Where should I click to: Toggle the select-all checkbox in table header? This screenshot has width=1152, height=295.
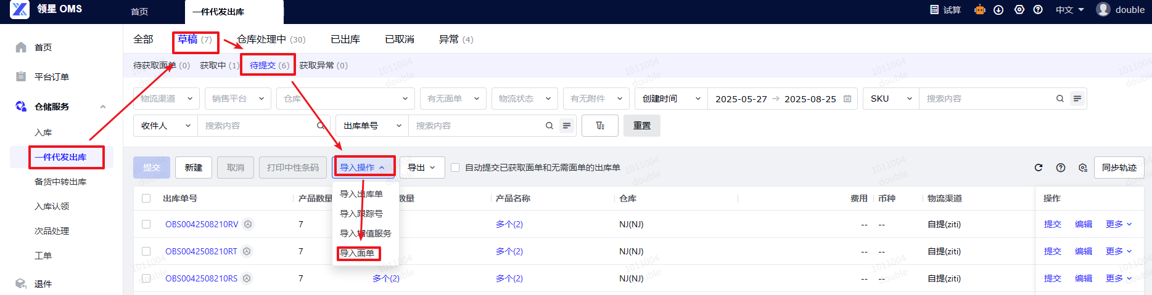coord(146,198)
